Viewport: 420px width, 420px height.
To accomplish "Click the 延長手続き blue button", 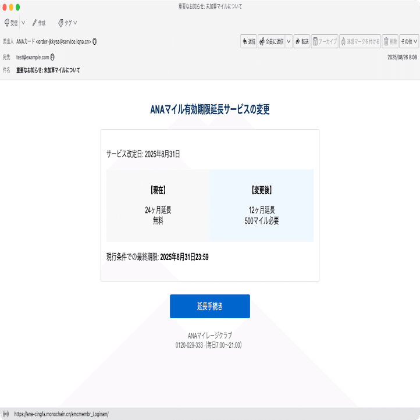I will coord(210,306).
